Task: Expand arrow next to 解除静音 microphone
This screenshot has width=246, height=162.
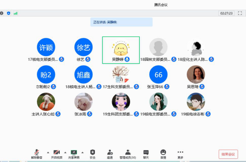Action: point(48,152)
